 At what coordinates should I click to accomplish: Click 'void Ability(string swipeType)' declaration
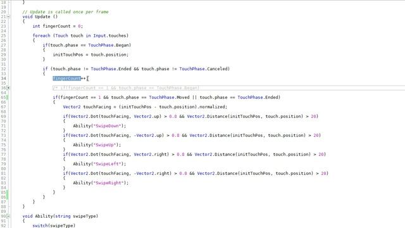coord(60,216)
